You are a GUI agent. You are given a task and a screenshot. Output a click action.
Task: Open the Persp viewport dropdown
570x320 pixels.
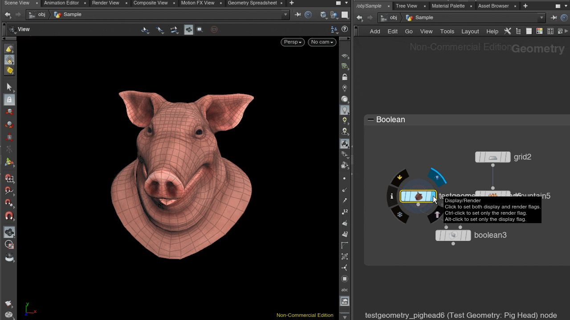[x=293, y=42]
